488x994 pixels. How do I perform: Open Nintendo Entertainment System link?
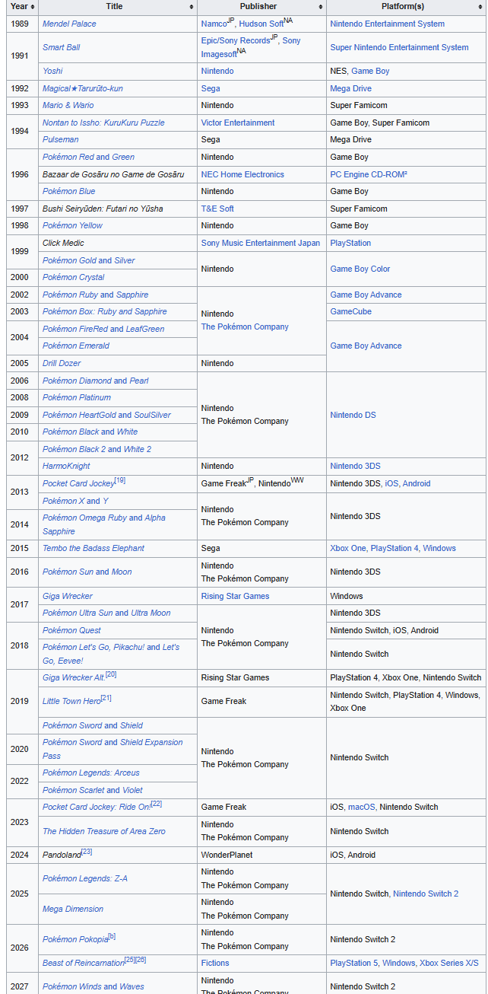point(387,24)
